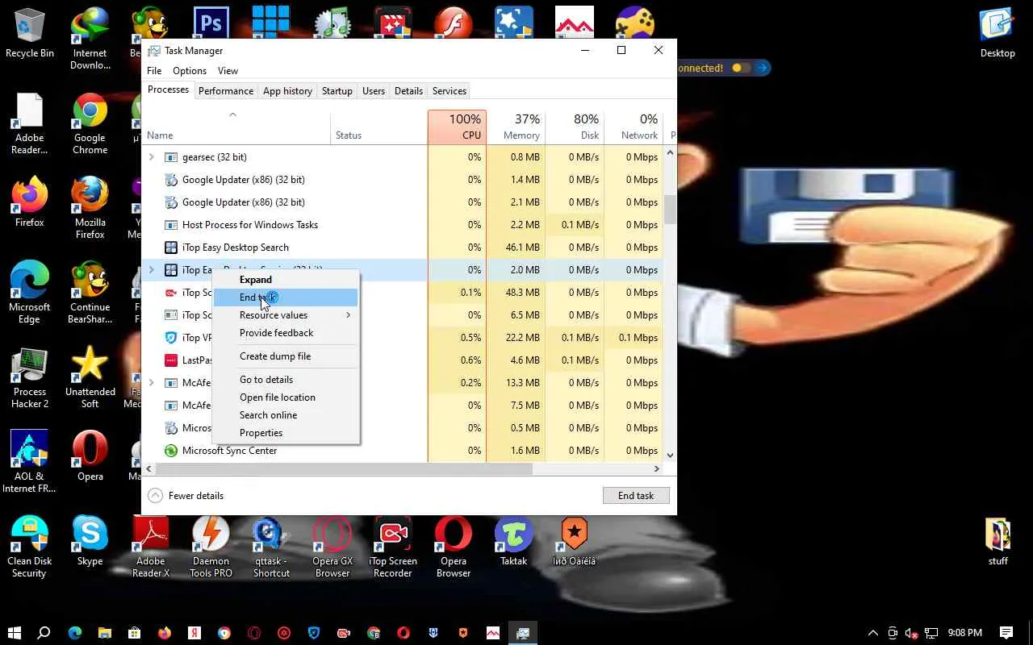Viewport: 1033px width, 645px height.
Task: Select the Process Hacker 2 desktop icon
Action: pyautogui.click(x=30, y=377)
